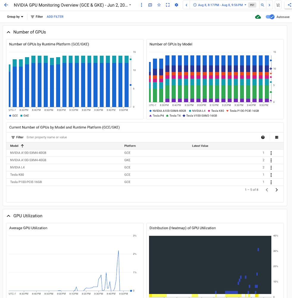
Task: Toggle Tesla P100-PCIE-16GB legend entry
Action: point(243,111)
